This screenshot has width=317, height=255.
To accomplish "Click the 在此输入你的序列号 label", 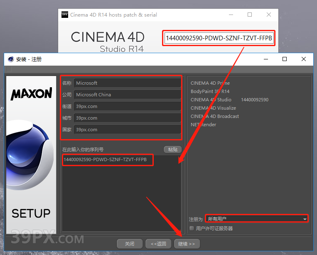I will 83,150.
